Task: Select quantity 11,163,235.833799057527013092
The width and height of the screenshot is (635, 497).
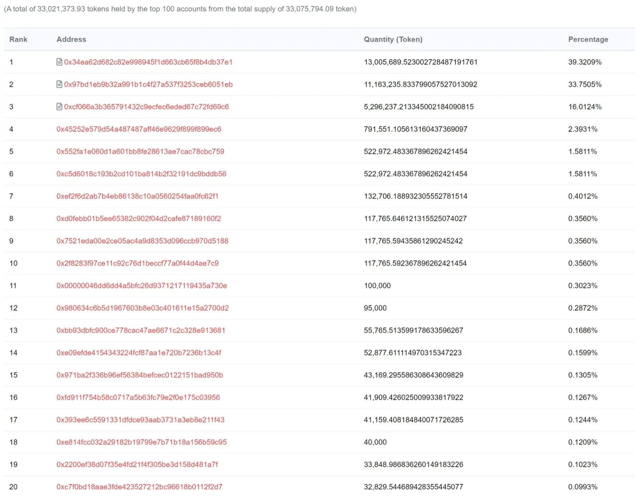Action: 421,84
